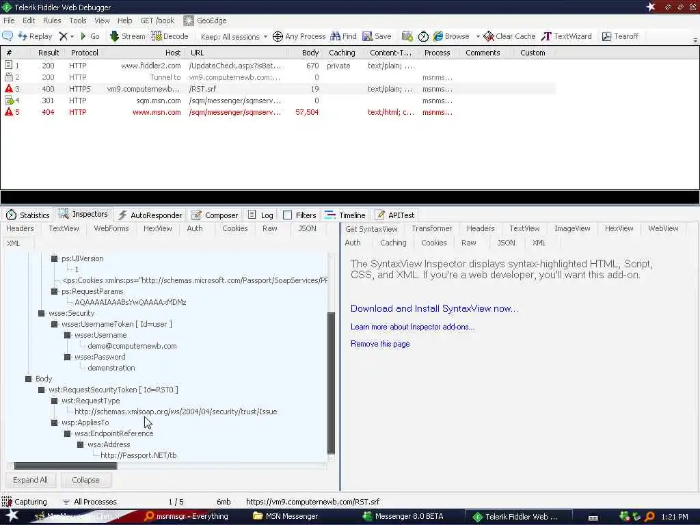This screenshot has height=525, width=700.
Task: Click warning icon of session 3
Action: coord(8,88)
